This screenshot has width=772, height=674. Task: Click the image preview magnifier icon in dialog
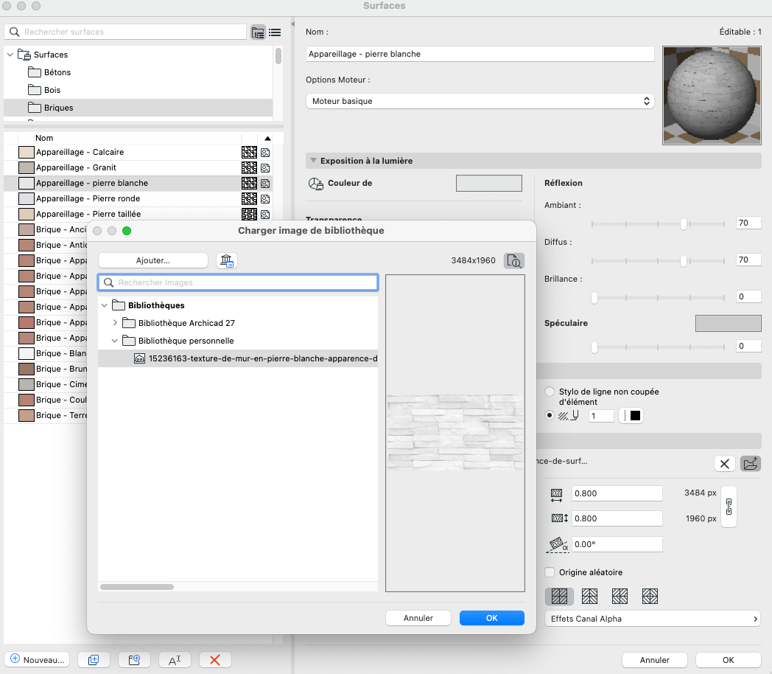pos(514,260)
